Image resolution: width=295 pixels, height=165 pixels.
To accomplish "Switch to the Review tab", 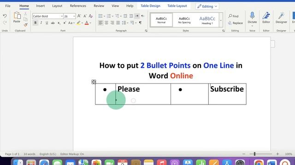I will 99,6.
